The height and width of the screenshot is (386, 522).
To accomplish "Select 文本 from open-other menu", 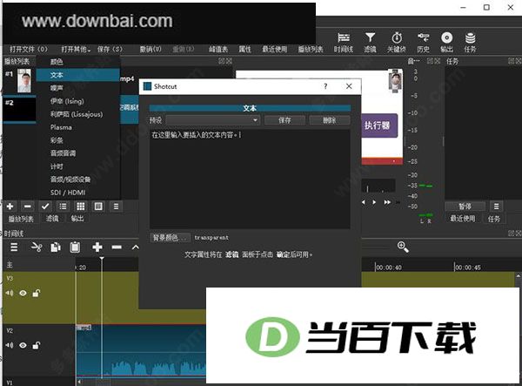I will (x=78, y=75).
